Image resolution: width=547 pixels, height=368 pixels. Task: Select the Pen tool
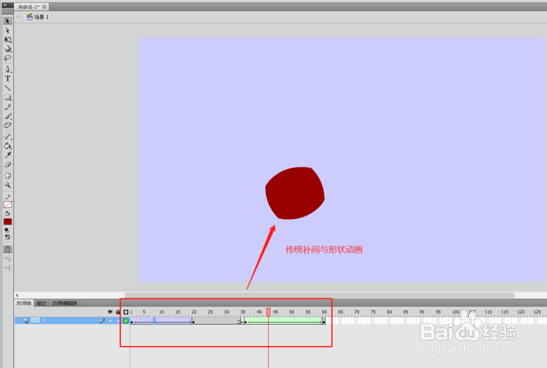click(x=7, y=69)
